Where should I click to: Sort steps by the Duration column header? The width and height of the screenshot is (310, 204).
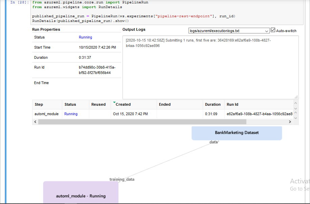pos(213,104)
